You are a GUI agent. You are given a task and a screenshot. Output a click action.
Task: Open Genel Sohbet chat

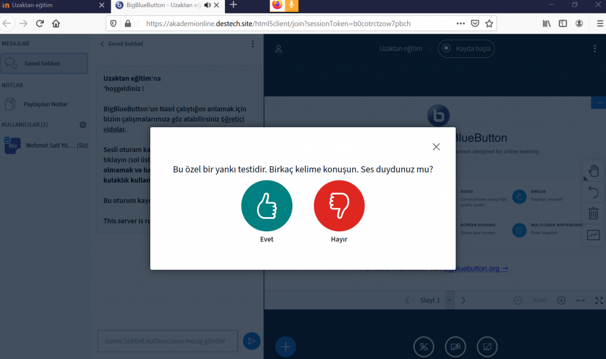coord(44,63)
